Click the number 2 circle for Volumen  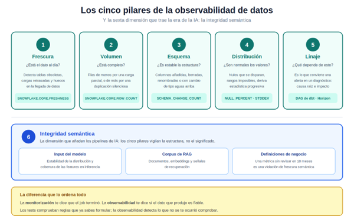coord(111,45)
